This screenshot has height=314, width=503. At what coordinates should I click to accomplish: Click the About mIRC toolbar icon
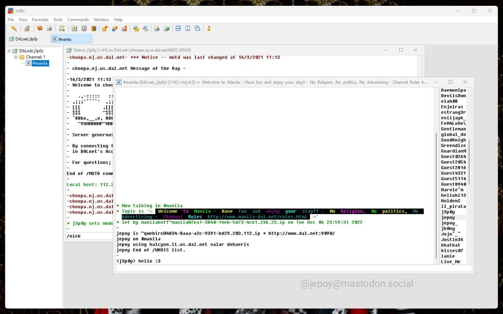(x=208, y=29)
